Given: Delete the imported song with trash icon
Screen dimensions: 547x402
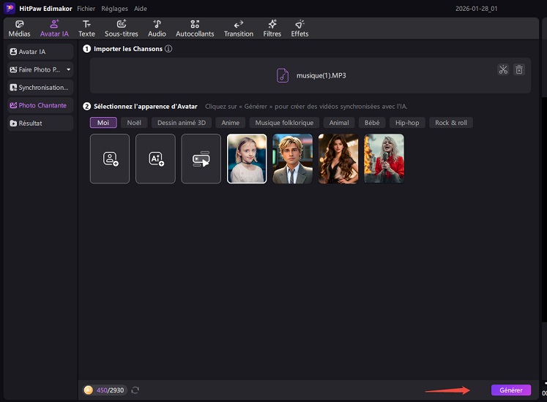Looking at the screenshot, I should coord(518,70).
